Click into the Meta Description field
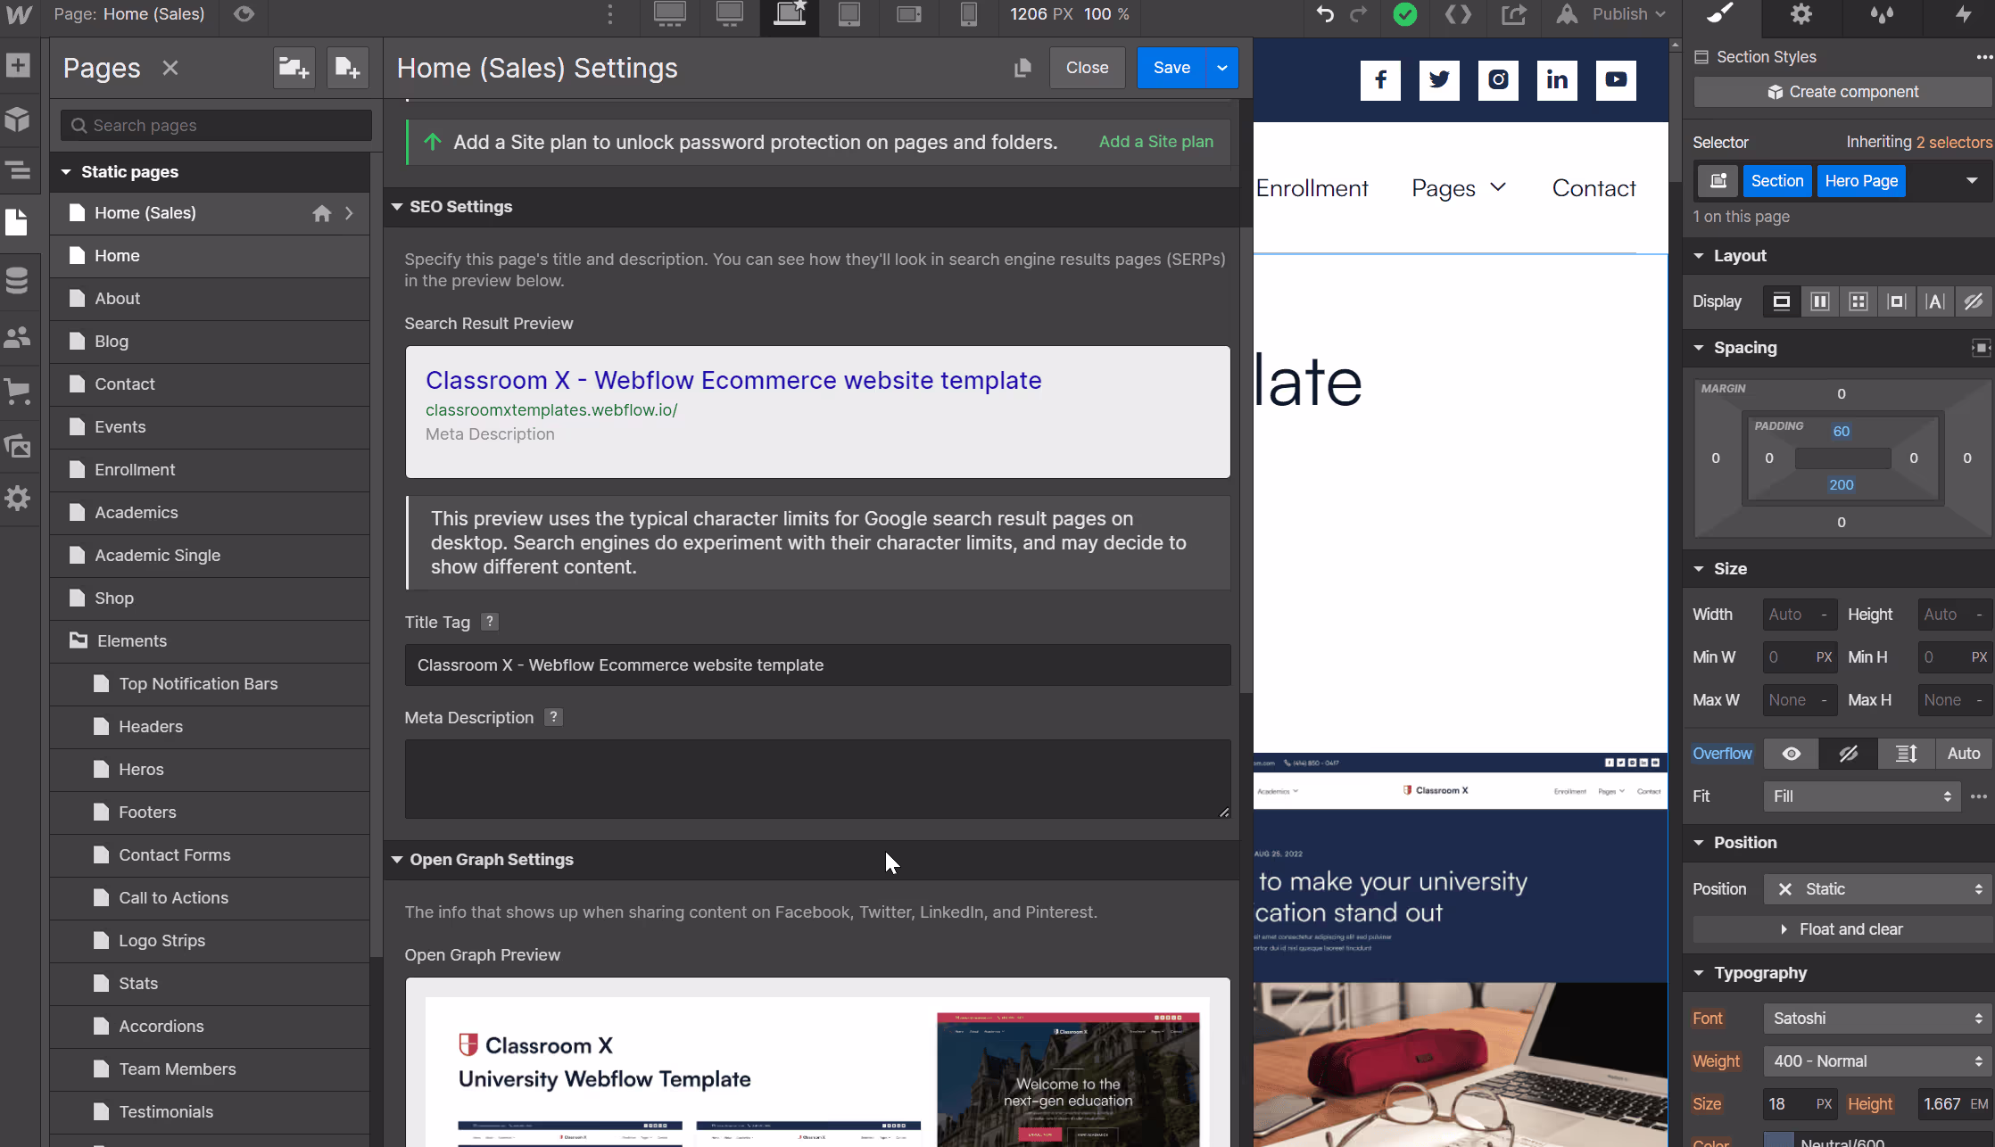The image size is (1995, 1147). (816, 778)
